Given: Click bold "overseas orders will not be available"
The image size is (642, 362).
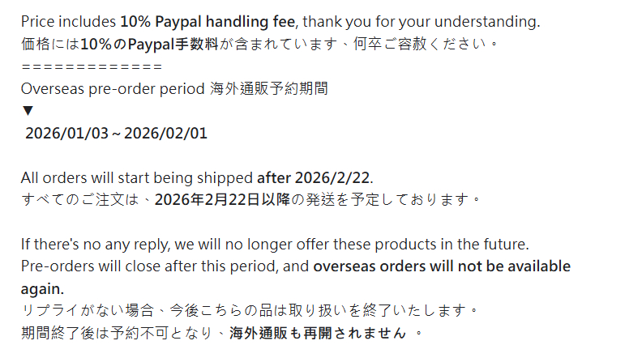Looking at the screenshot, I should point(442,266).
